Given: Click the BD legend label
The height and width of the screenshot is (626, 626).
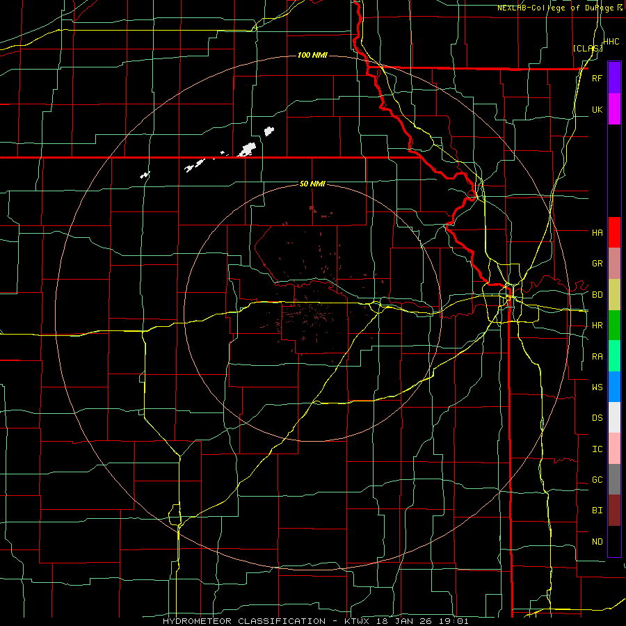Looking at the screenshot, I should click(597, 295).
